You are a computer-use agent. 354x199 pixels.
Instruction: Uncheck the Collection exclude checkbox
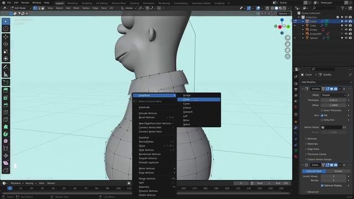[338, 17]
